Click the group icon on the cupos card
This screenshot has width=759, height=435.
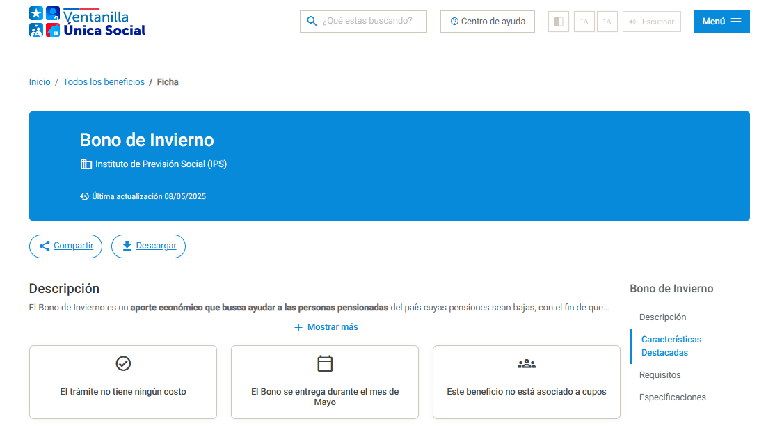(x=527, y=363)
